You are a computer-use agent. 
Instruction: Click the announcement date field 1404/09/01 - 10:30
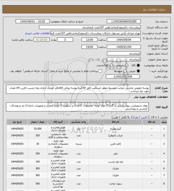click(x=33, y=21)
